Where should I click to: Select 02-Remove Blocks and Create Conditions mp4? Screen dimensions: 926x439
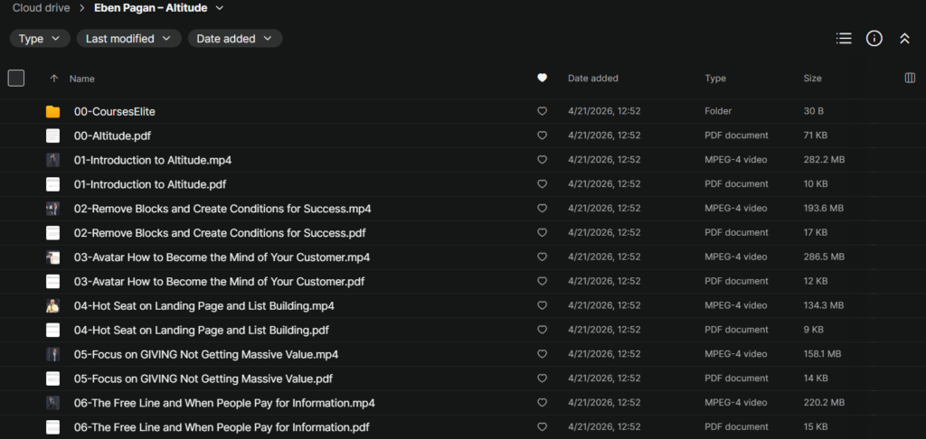(x=222, y=209)
